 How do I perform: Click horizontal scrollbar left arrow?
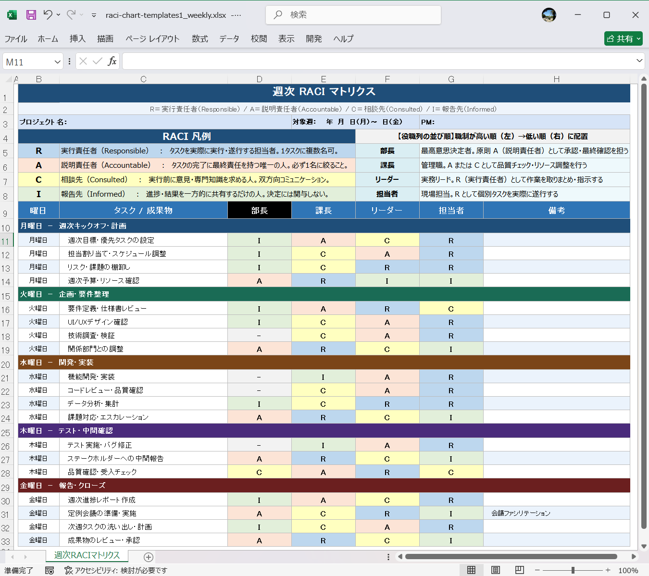(x=400, y=557)
